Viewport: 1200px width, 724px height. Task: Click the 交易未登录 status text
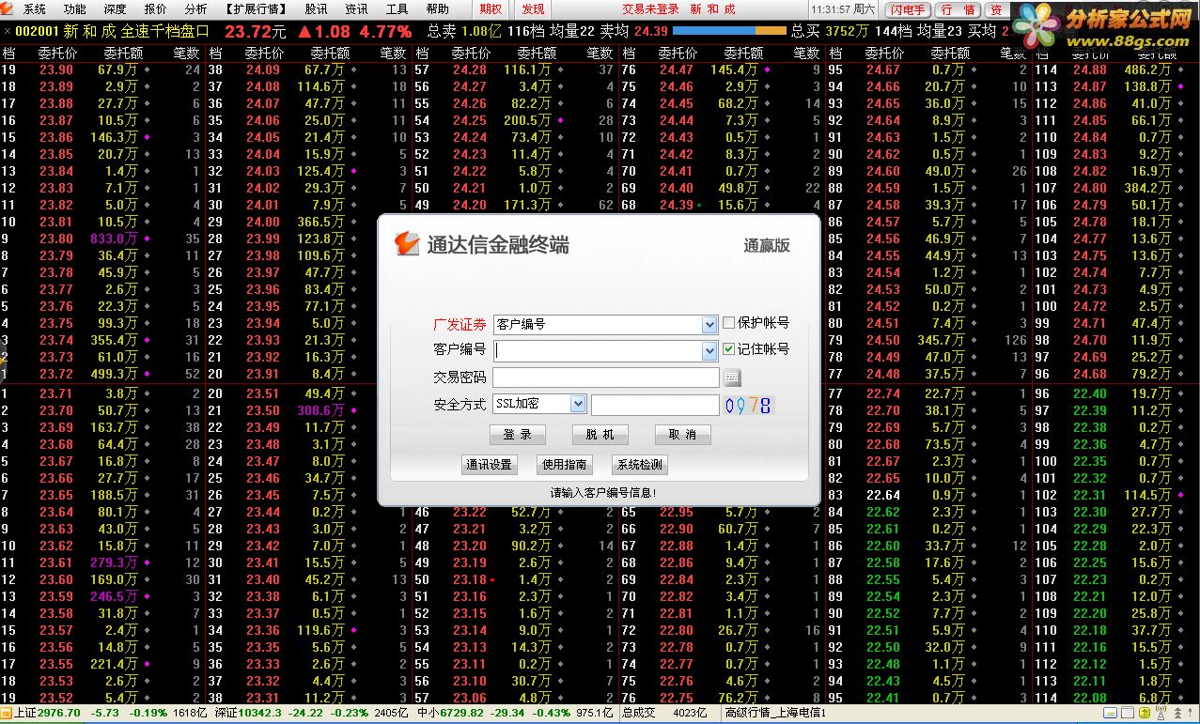(650, 9)
